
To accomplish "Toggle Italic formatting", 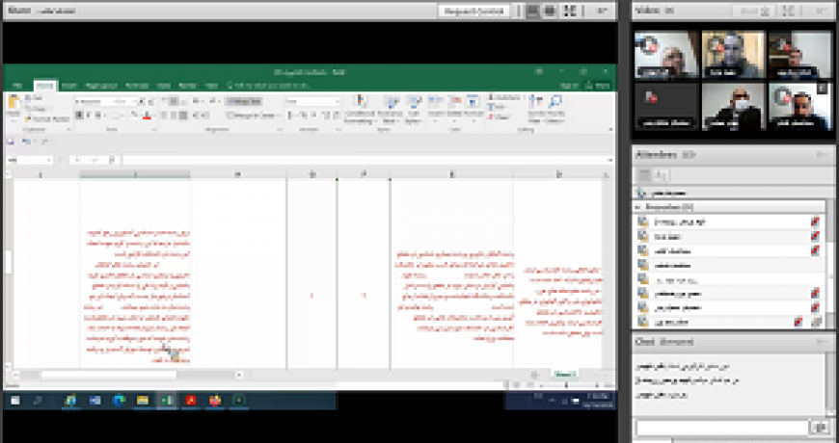I will 89,116.
